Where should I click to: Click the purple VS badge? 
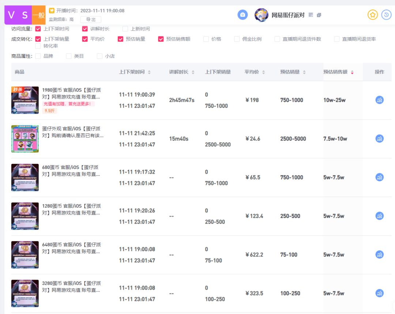tap(18, 15)
